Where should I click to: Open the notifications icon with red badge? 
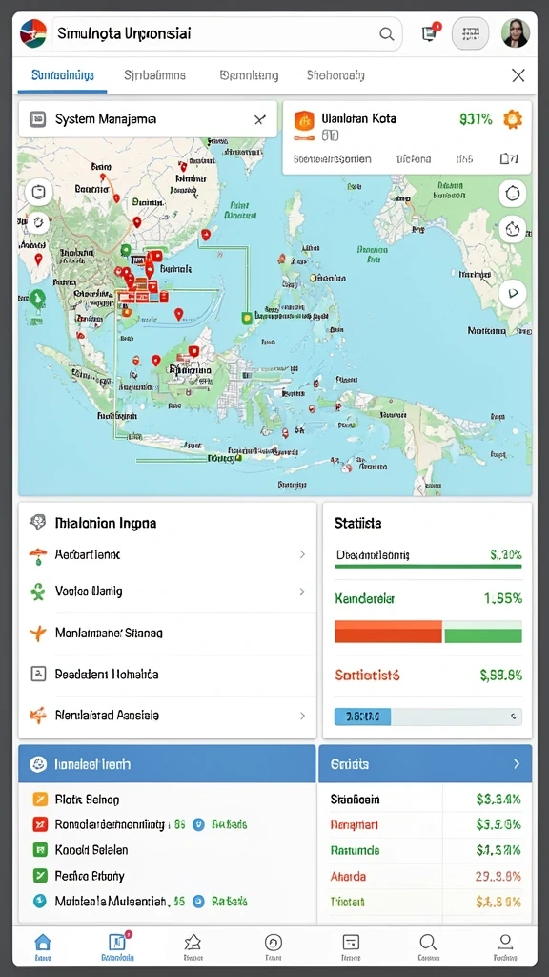430,32
